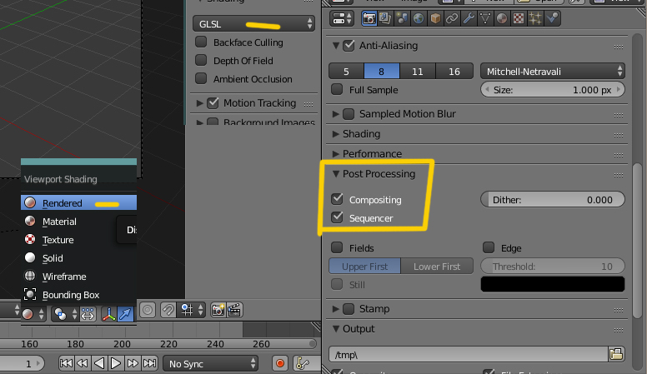The image size is (647, 374).
Task: Enable the Full Sample checkbox
Action: click(337, 89)
